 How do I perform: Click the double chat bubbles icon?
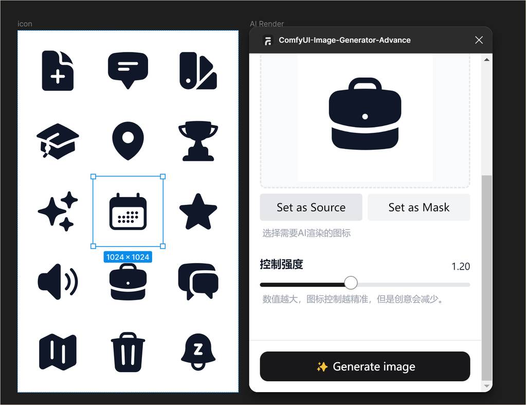click(x=198, y=281)
